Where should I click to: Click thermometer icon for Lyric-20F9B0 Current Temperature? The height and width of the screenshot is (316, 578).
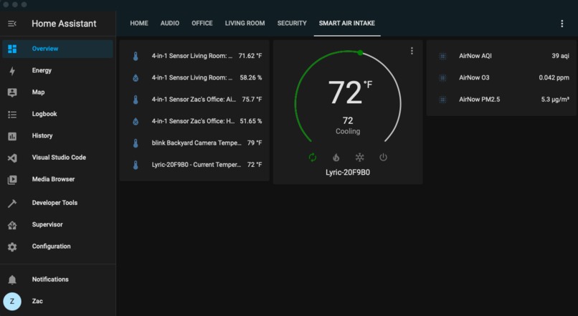coord(136,165)
